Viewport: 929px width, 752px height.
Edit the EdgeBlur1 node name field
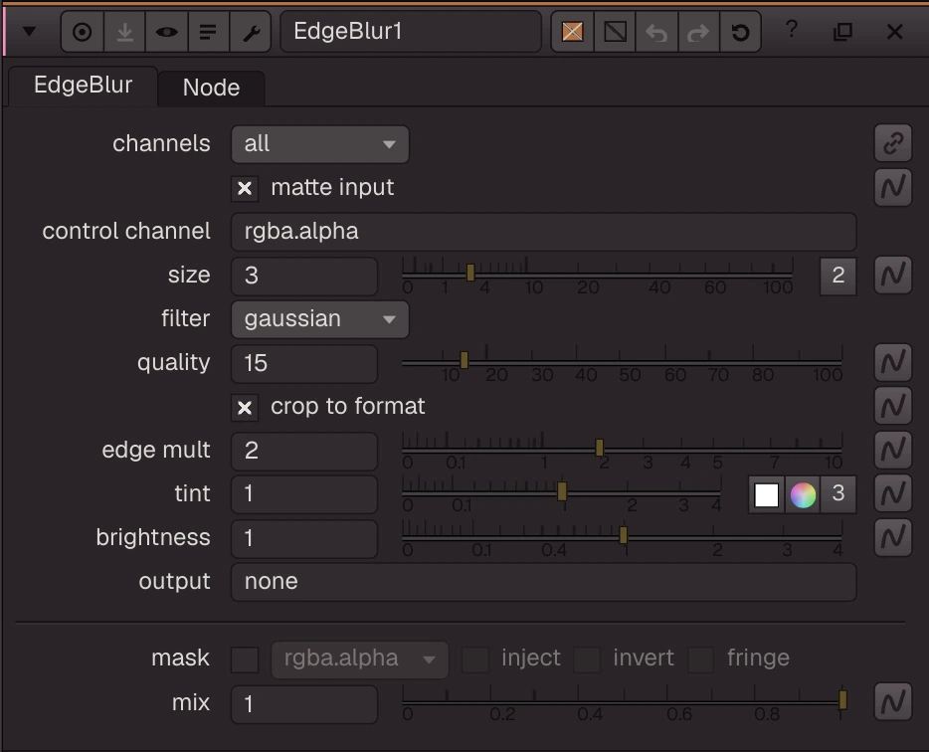click(x=411, y=32)
